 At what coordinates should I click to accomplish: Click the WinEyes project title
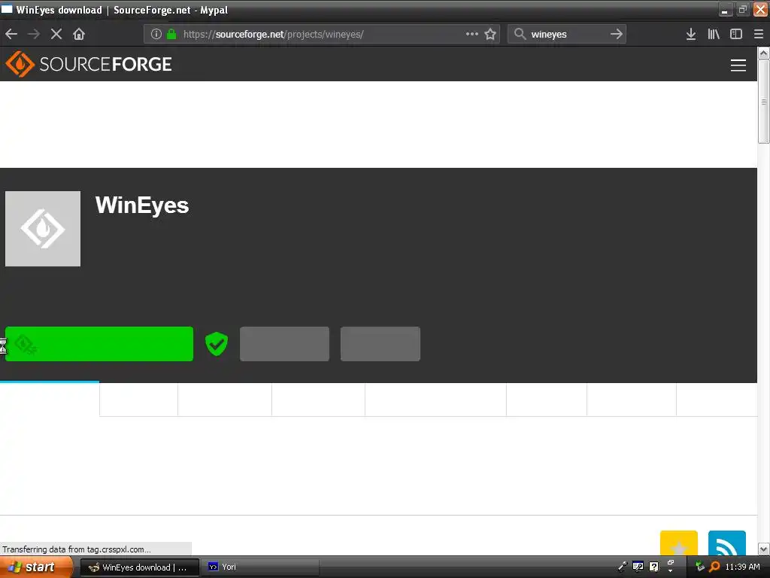[x=142, y=205]
